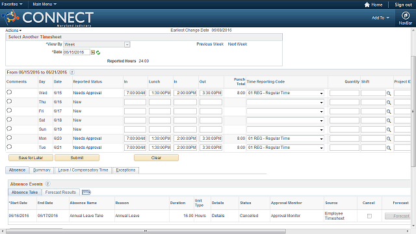Open Time Reporting Code dropdown for Wed 6/15
Image resolution: width=416 pixels, height=234 pixels.
[285, 93]
